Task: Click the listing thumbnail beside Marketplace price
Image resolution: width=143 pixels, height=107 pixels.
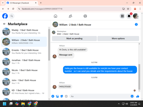Action: pyautogui.click(x=54, y=33)
